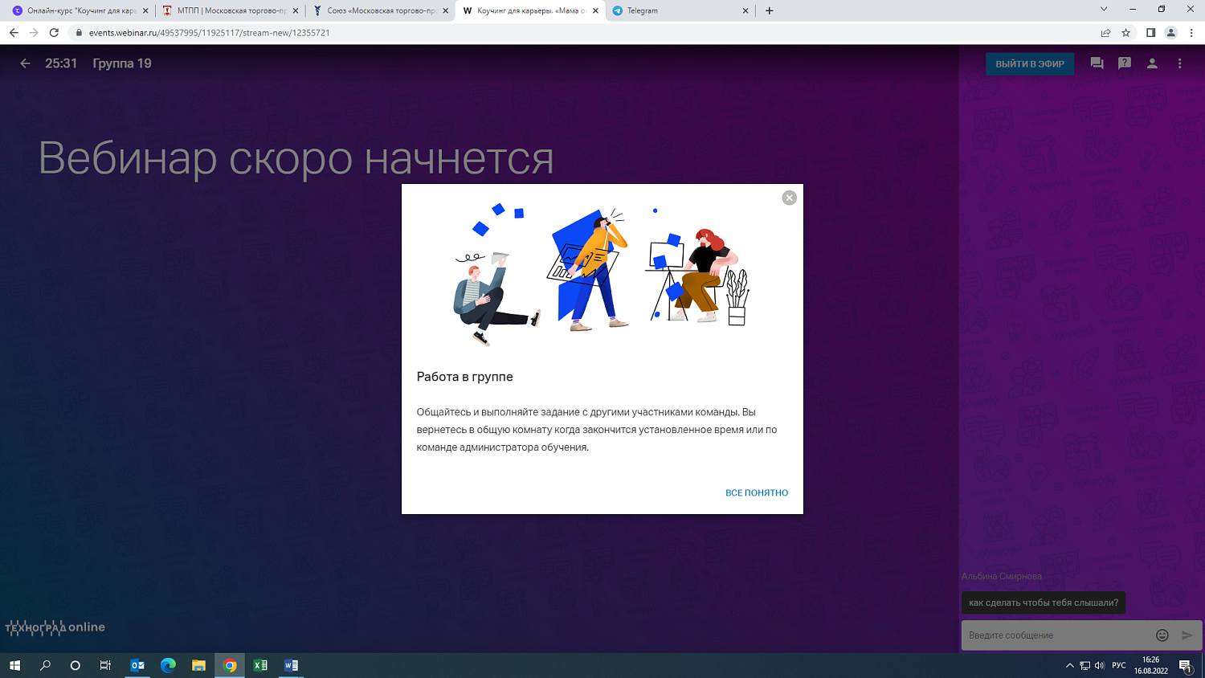Open Chrome's three-dot browser menu
The image size is (1205, 678).
(x=1190, y=33)
